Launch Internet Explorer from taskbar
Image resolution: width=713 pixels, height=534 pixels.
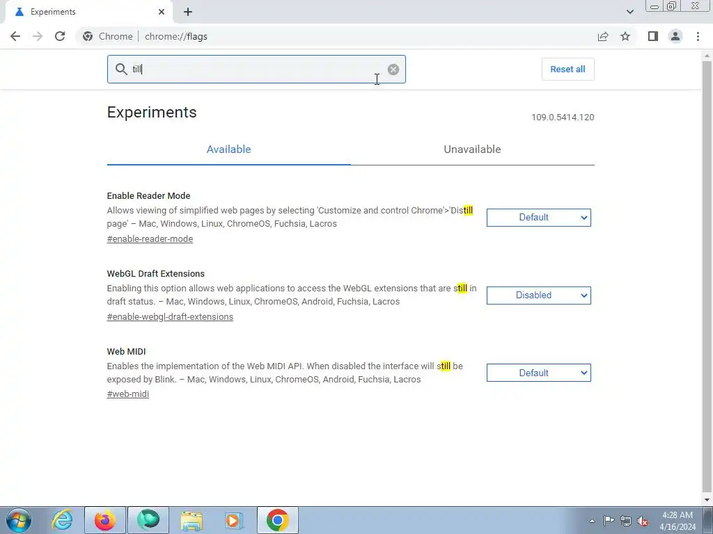[62, 520]
